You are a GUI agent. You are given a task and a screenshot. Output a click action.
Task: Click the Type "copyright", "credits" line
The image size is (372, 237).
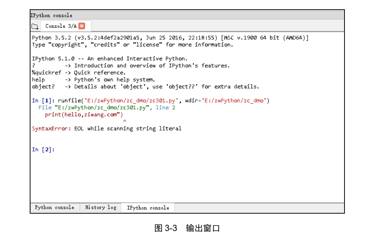(133, 45)
